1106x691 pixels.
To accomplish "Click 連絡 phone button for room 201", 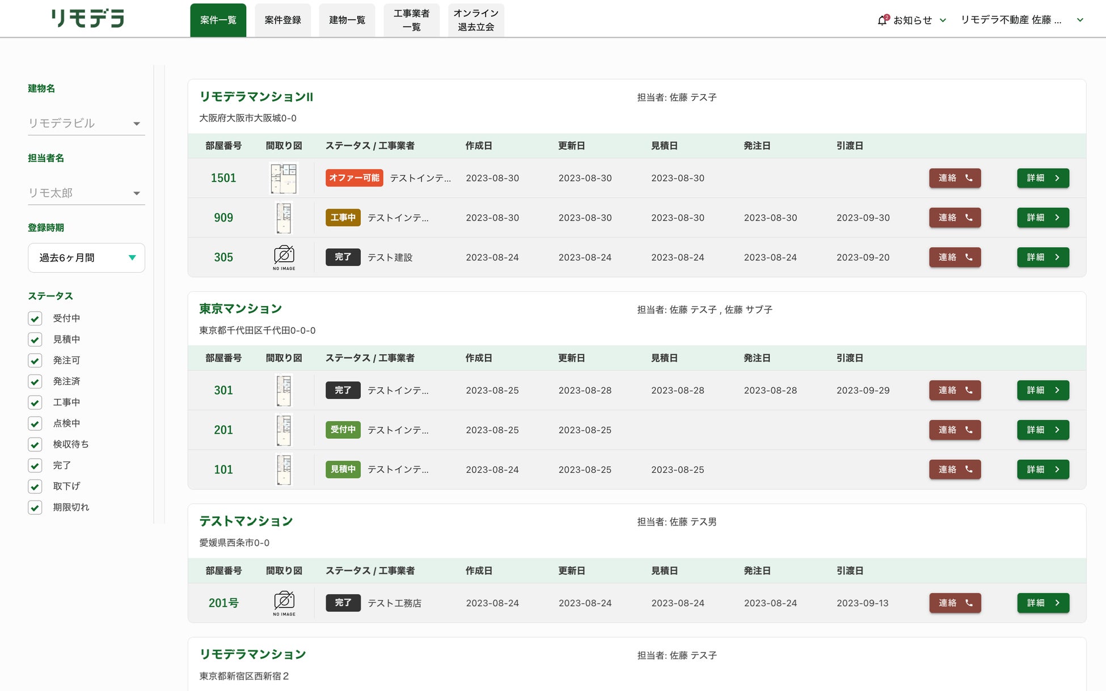I will [x=955, y=430].
